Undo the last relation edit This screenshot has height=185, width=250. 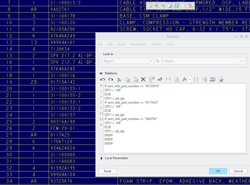[102, 80]
